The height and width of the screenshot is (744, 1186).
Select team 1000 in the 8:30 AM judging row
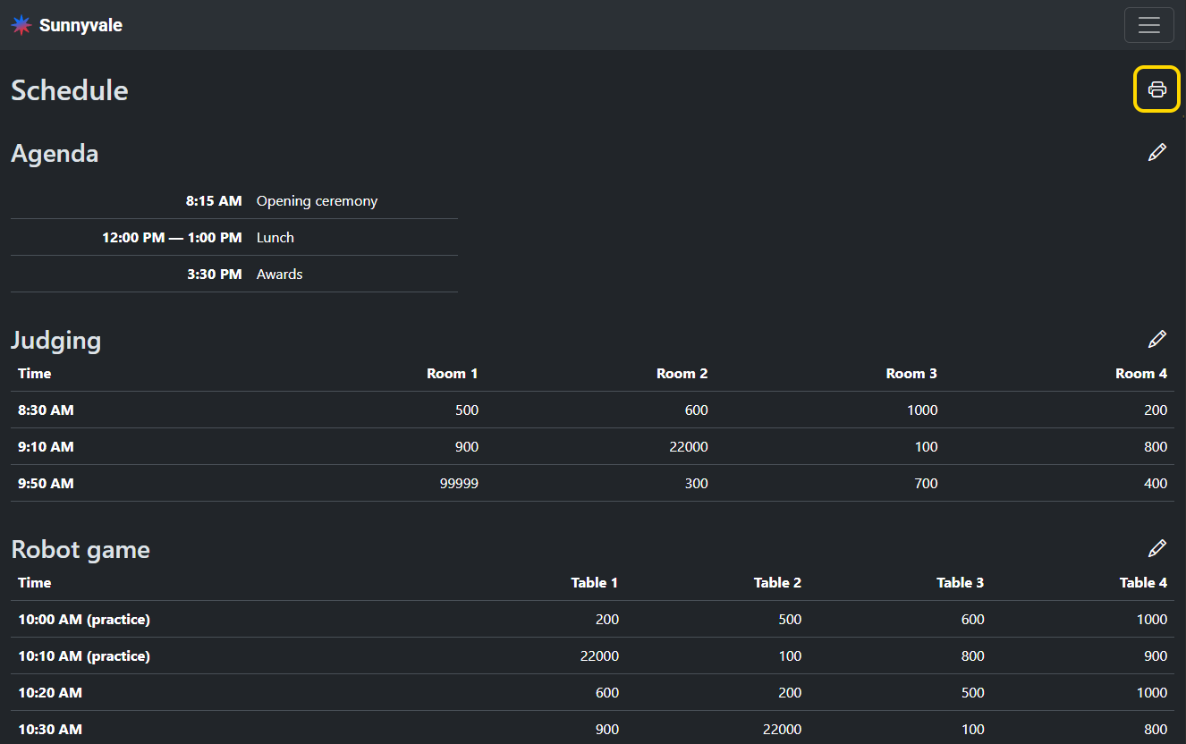click(x=921, y=410)
